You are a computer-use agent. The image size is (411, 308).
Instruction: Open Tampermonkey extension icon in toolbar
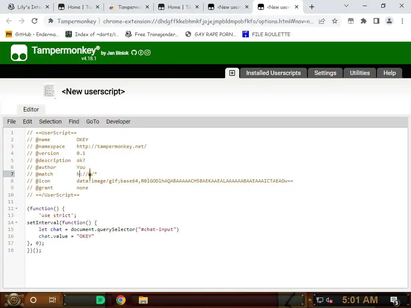(x=351, y=21)
